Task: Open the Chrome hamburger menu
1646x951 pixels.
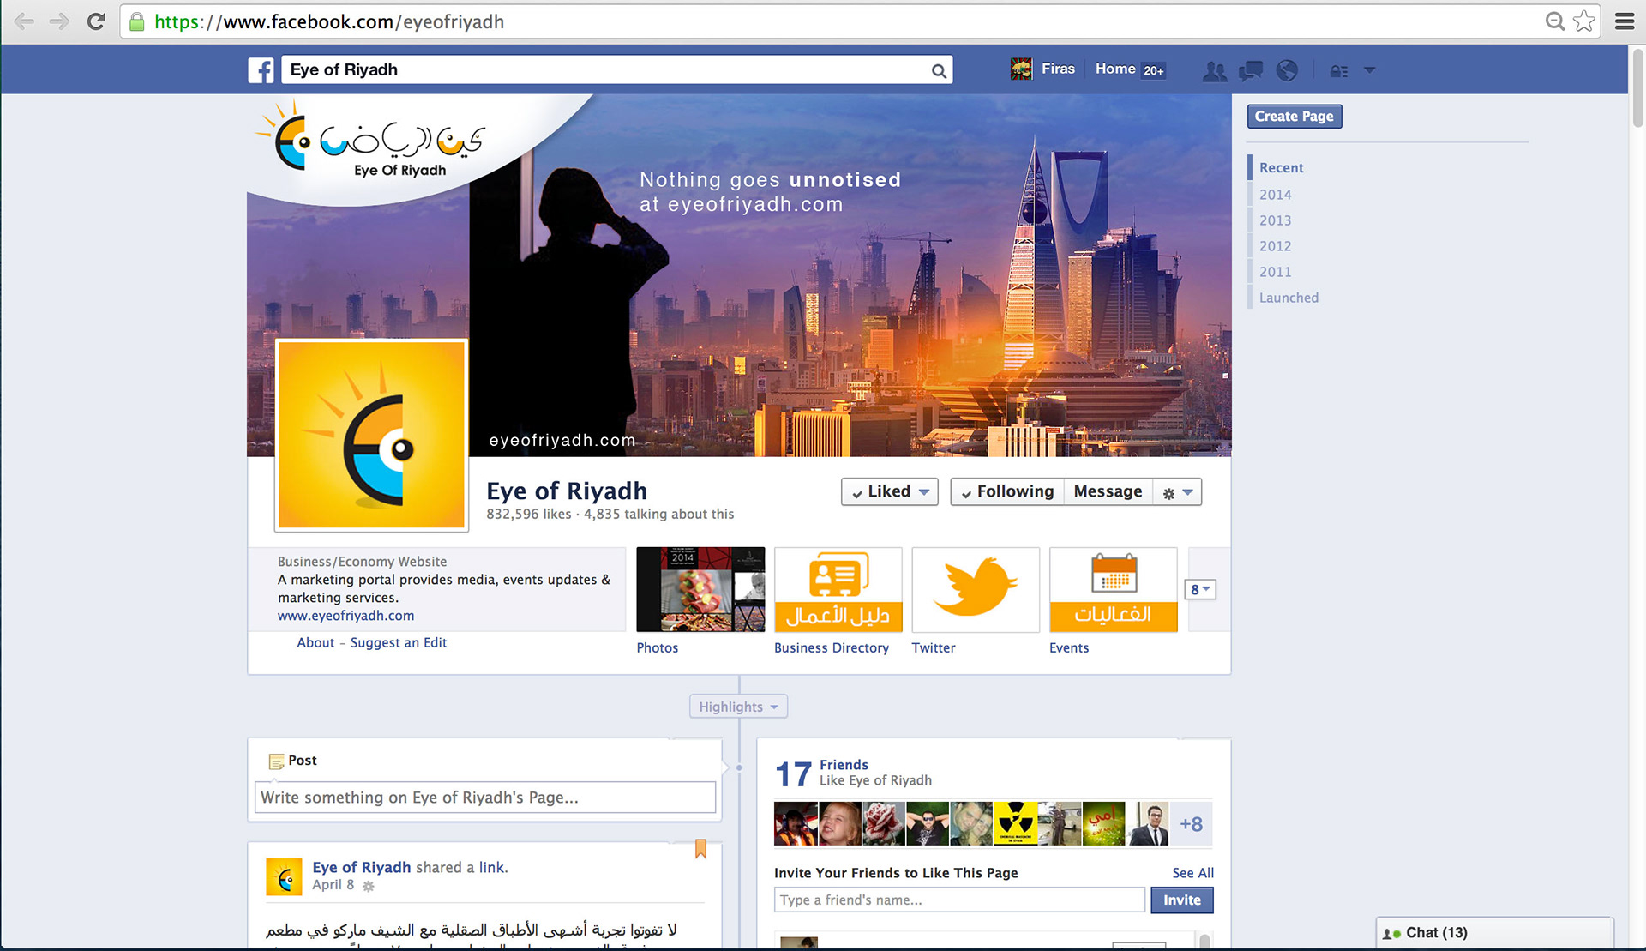Action: pos(1624,21)
